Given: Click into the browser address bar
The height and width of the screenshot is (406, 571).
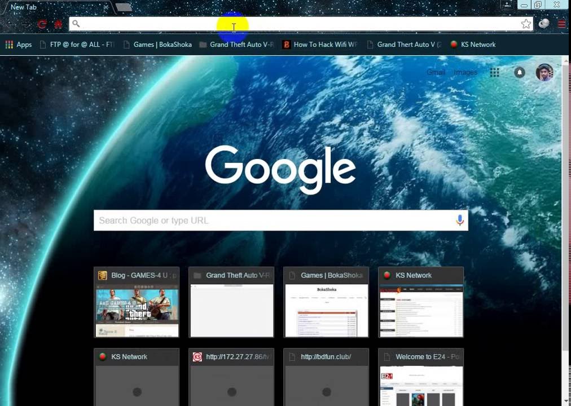Looking at the screenshot, I should tap(301, 24).
